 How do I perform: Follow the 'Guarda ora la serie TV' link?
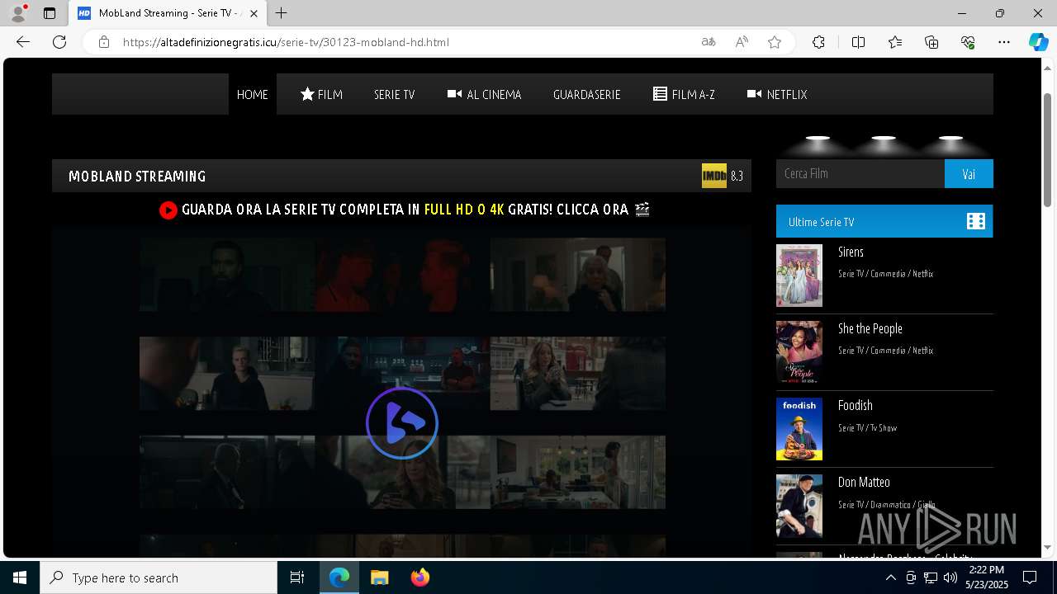point(405,210)
